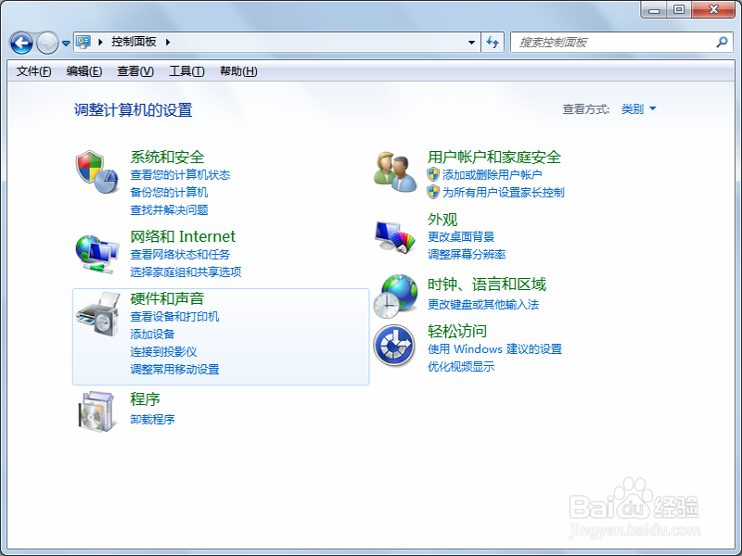Viewport: 742px width, 556px height.
Task: Open the 工具(T) menu
Action: (187, 71)
